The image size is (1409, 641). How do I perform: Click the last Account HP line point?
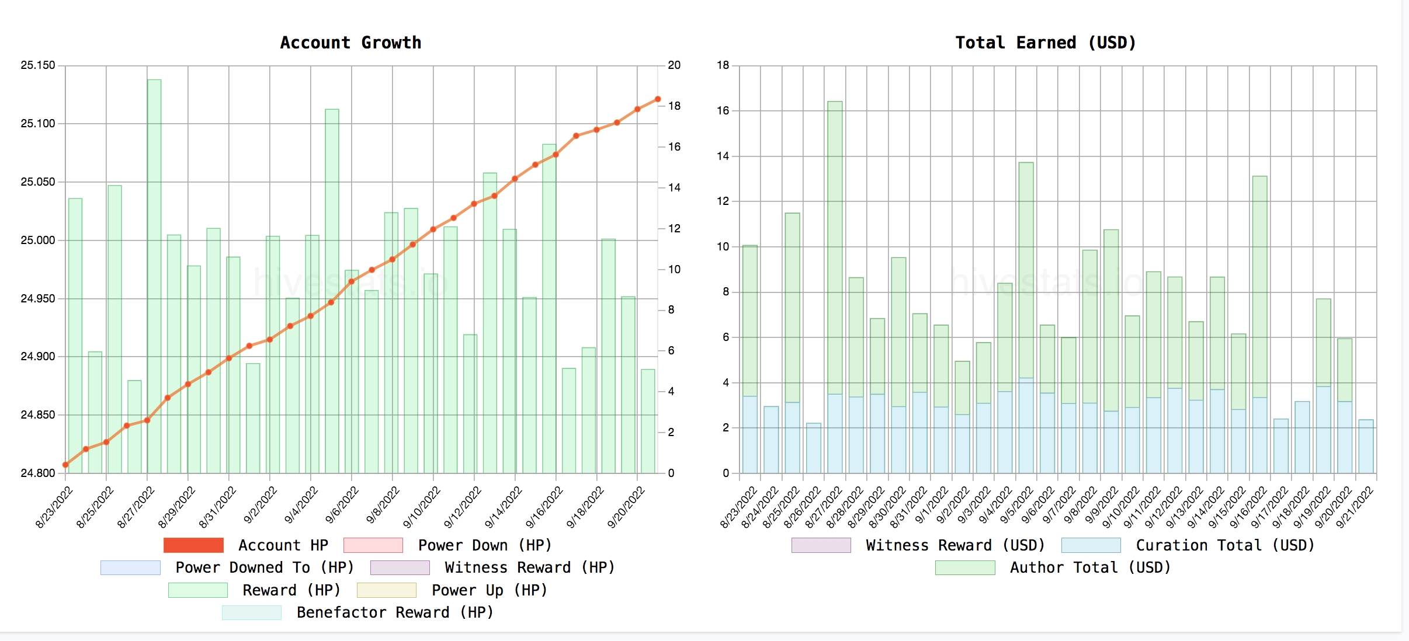(658, 99)
